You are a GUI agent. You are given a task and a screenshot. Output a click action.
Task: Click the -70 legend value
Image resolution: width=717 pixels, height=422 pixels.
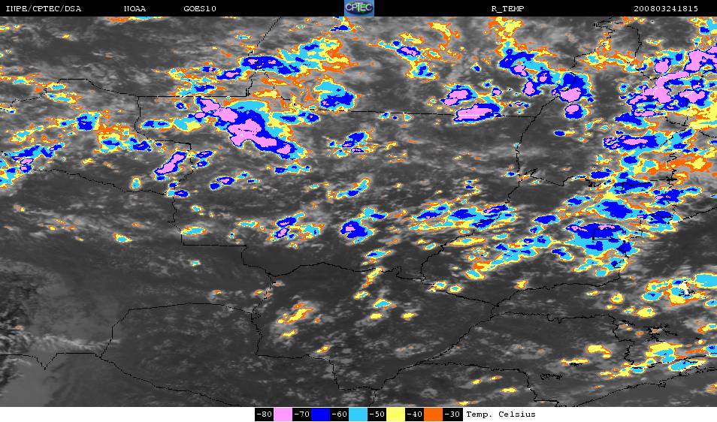click(302, 414)
